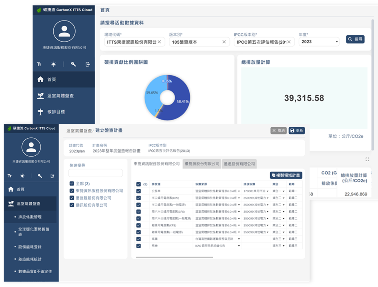
Task: Select the airplane icon for 碳排目標
Action: coord(41,111)
